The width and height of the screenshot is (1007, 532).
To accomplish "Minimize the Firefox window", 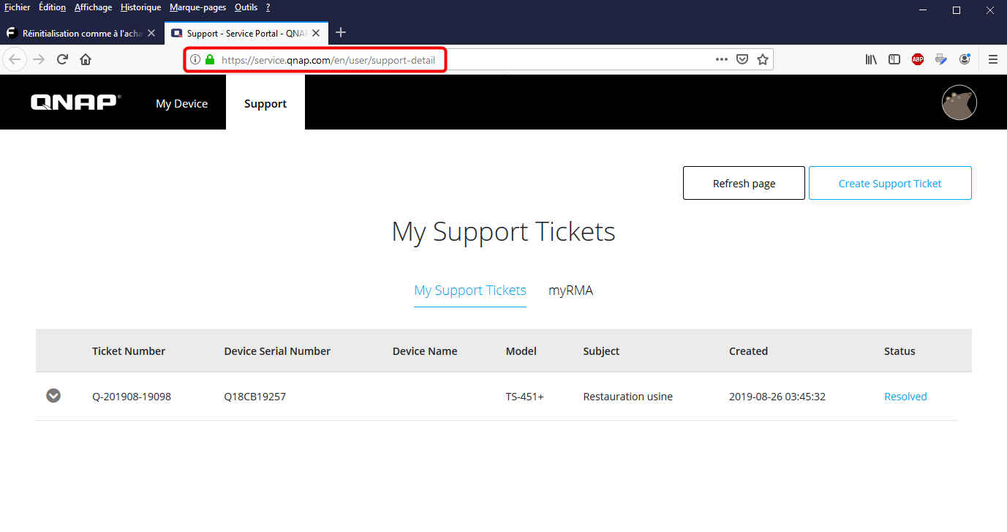I will pyautogui.click(x=922, y=10).
